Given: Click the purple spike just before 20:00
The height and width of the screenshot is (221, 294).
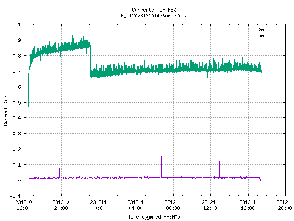Looking at the screenshot, I should (59, 173).
